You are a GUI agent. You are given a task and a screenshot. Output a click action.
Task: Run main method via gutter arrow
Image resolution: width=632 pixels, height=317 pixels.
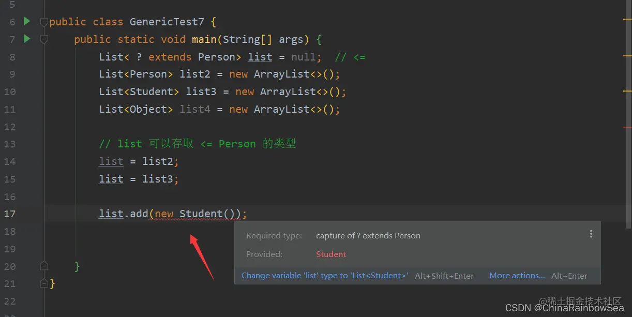(27, 39)
